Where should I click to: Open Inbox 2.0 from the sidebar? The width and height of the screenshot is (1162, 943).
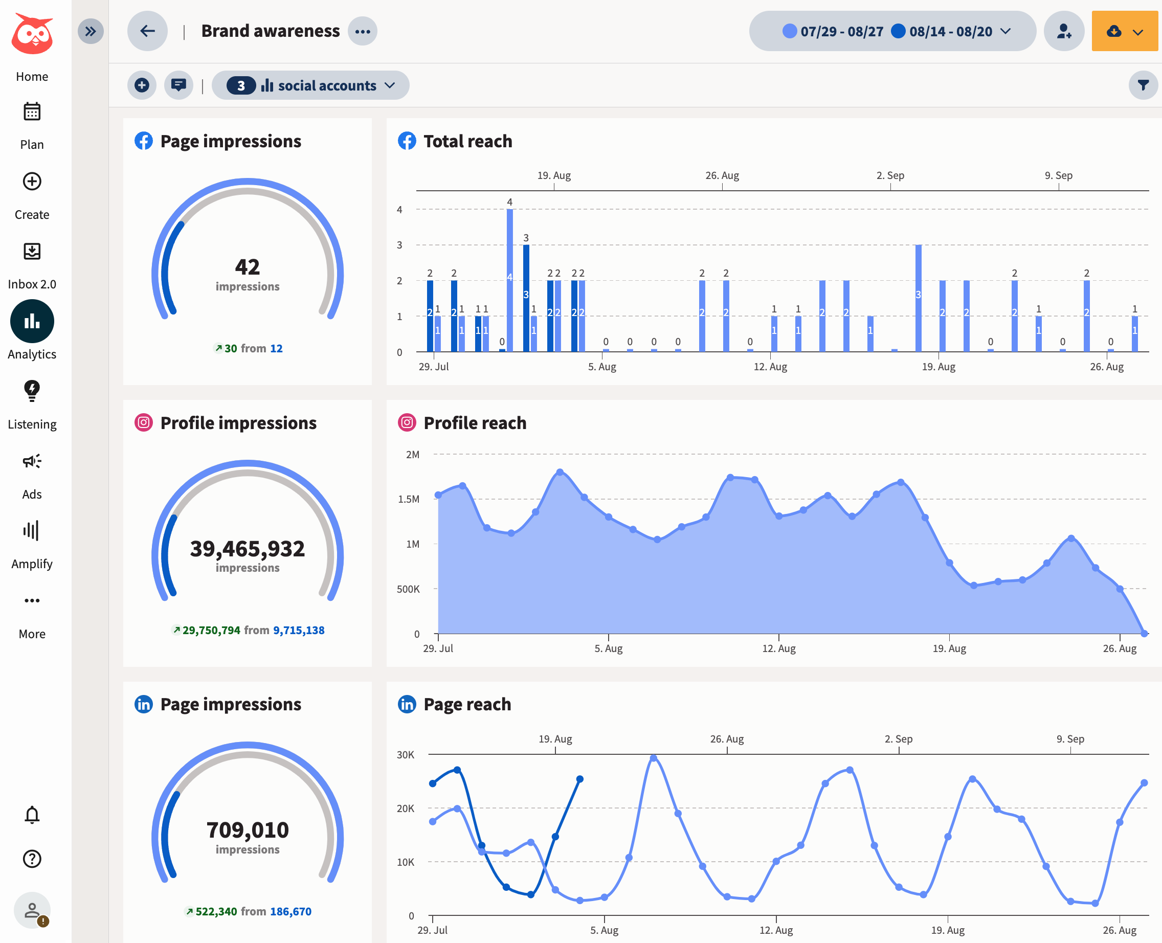(x=32, y=251)
